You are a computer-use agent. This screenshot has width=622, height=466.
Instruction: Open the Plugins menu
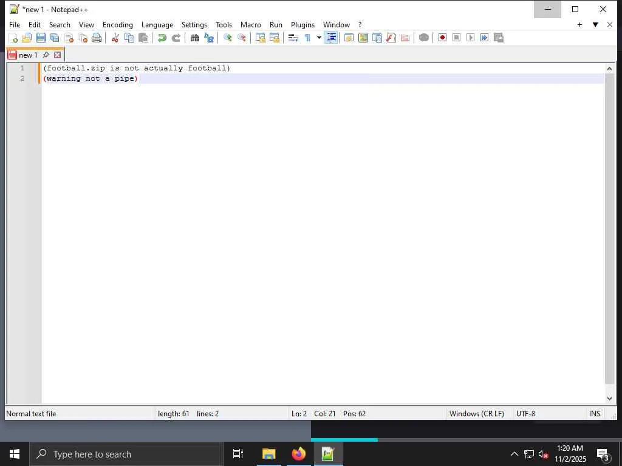point(302,24)
